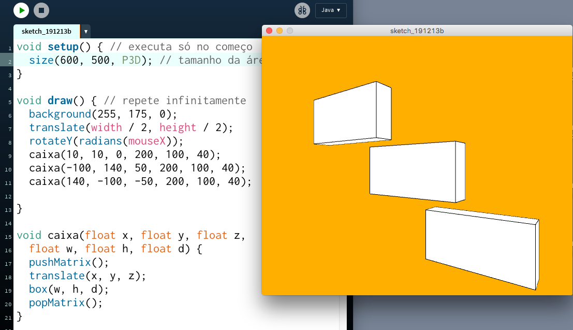
Task: Click the sketch window title bar
Action: (x=417, y=31)
